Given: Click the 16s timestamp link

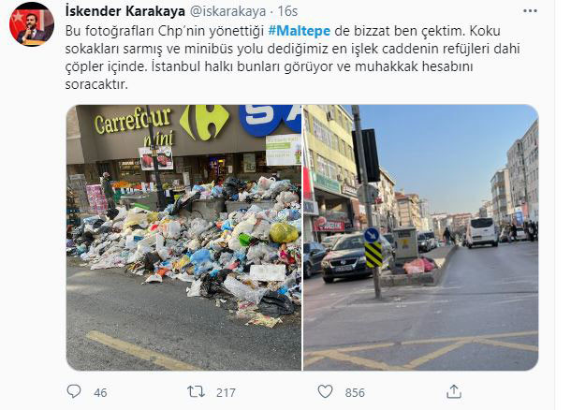Looking at the screenshot, I should pos(287,11).
